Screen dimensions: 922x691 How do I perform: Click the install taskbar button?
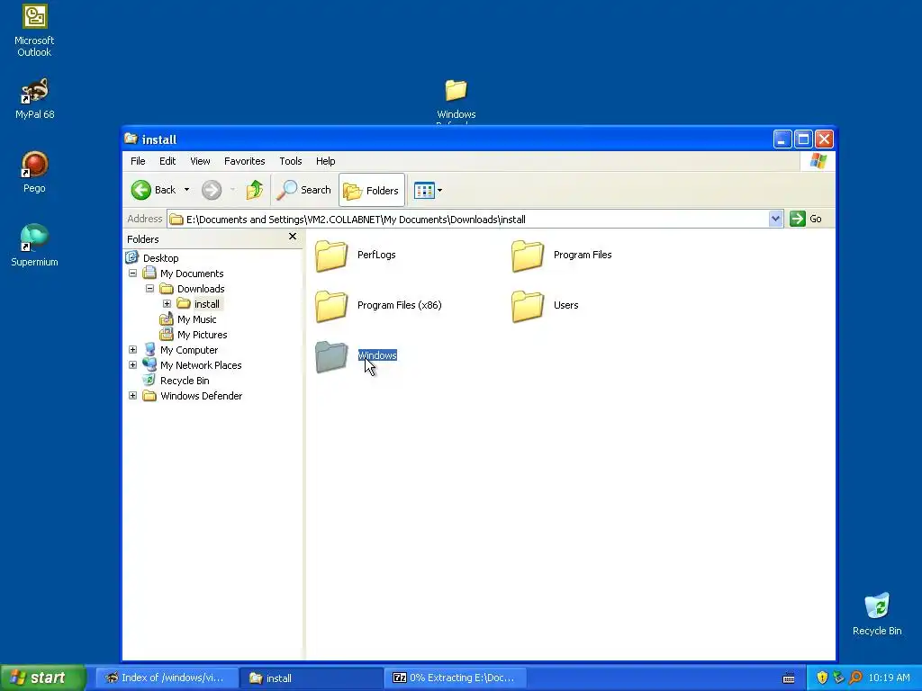point(311,678)
